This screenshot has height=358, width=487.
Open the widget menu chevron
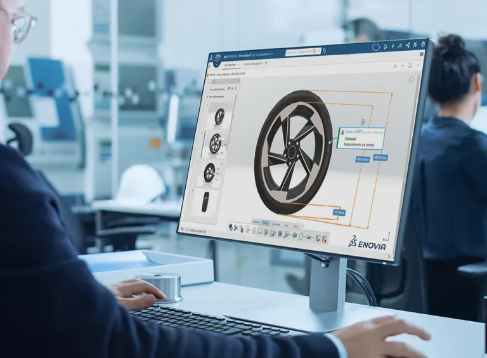tap(418, 65)
